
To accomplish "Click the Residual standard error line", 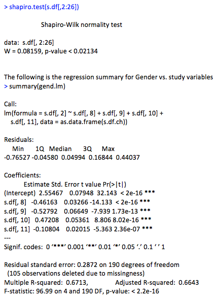I will [92, 265].
